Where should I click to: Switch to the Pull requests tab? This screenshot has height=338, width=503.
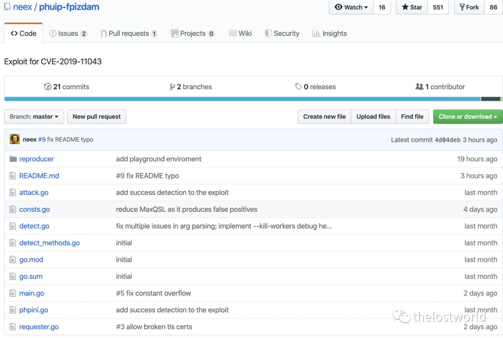click(x=129, y=33)
